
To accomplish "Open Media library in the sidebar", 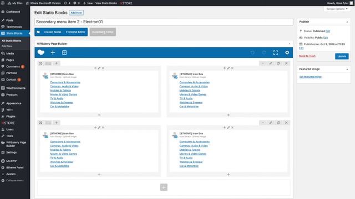I will [10, 54].
